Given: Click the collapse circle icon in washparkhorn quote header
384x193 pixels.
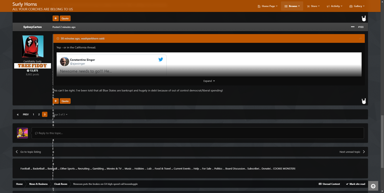Looking at the screenshot, I should coord(58,39).
